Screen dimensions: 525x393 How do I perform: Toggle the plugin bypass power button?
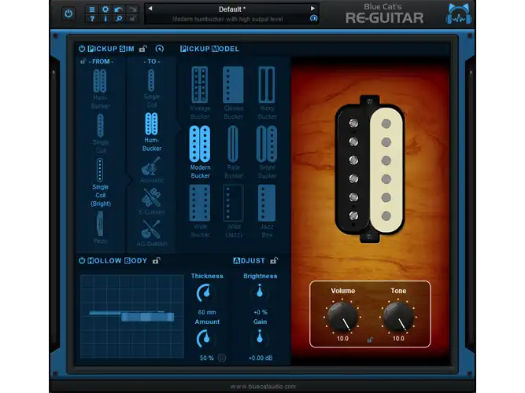[68, 13]
